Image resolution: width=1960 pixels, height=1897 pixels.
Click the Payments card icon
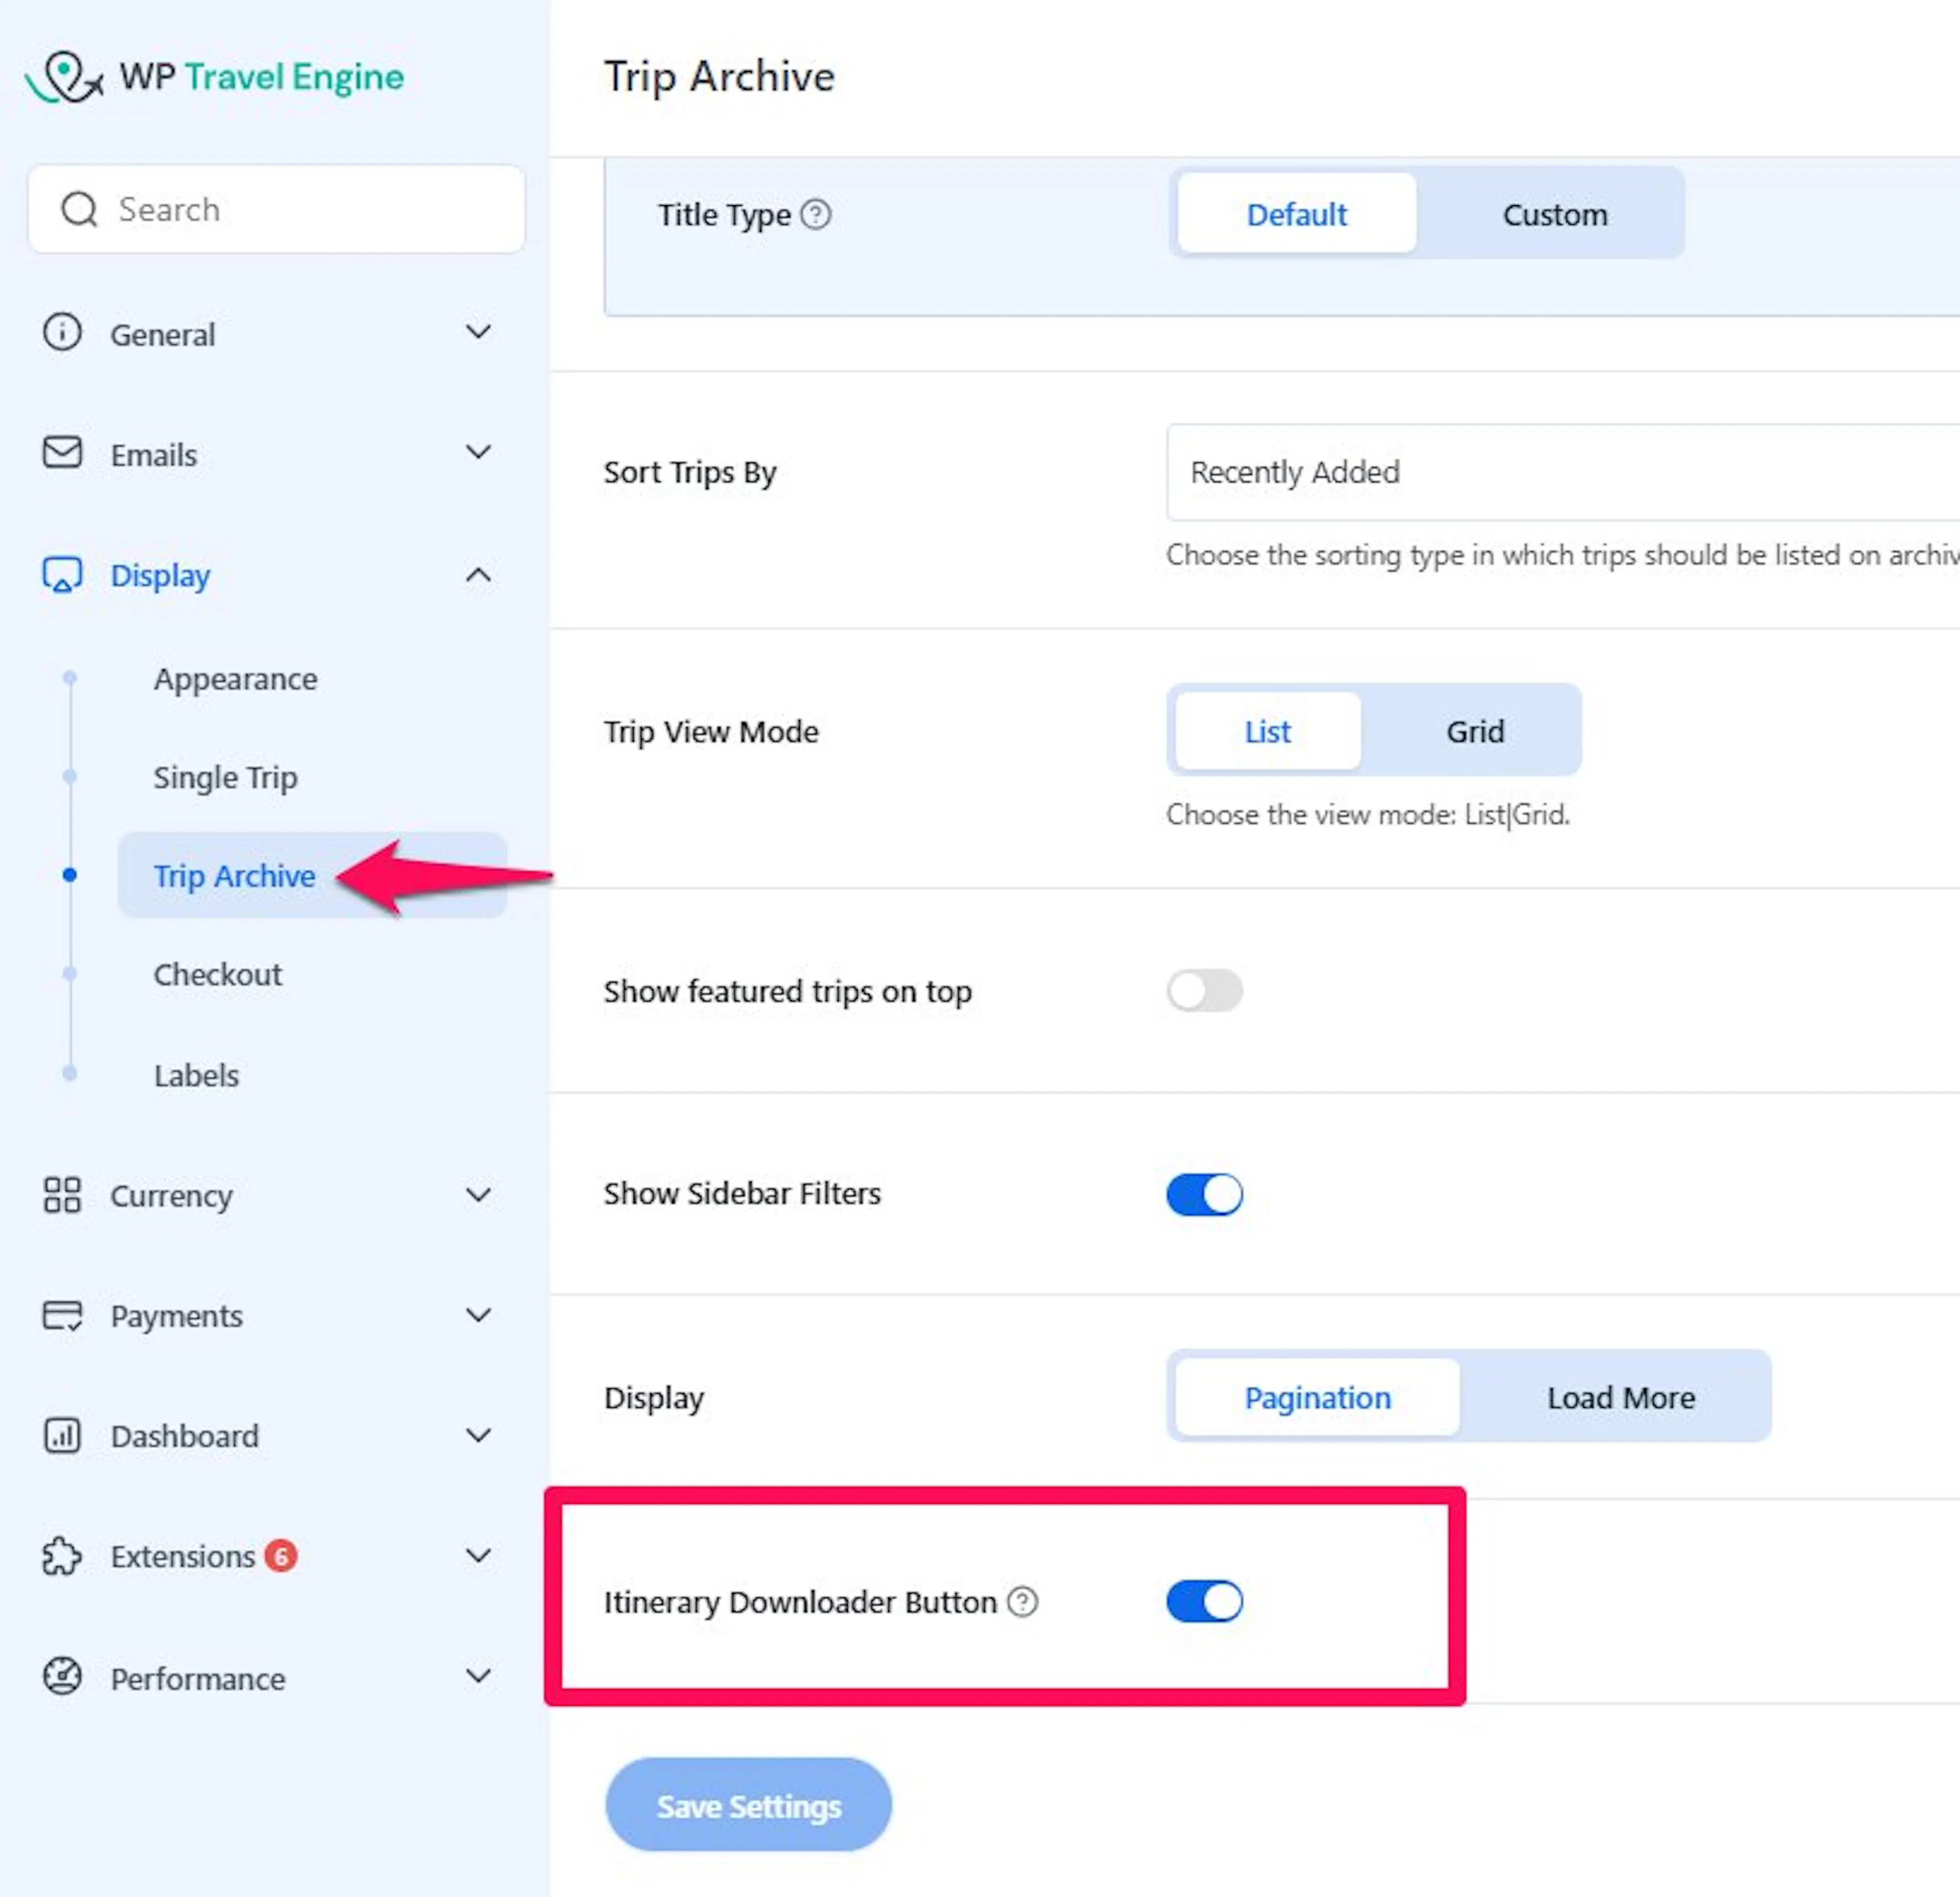[x=62, y=1315]
